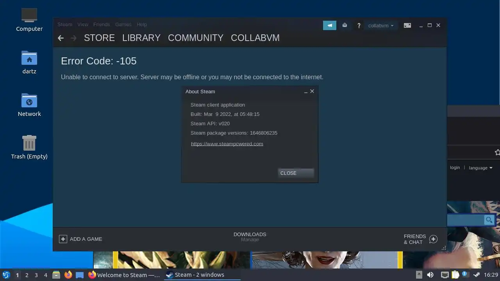Switch Steam to Big Picture mode icon
Screen dimensions: 500x281
tap(407, 25)
